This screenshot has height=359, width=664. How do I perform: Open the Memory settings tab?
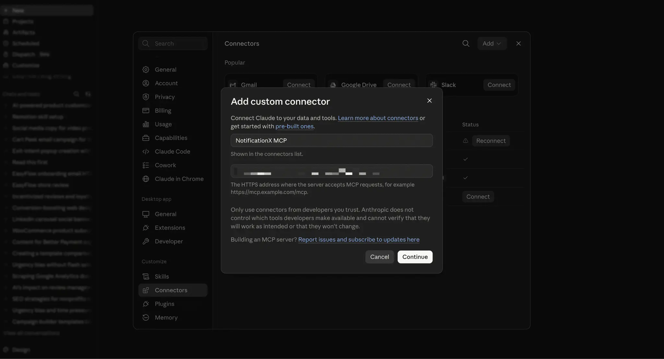click(172, 318)
